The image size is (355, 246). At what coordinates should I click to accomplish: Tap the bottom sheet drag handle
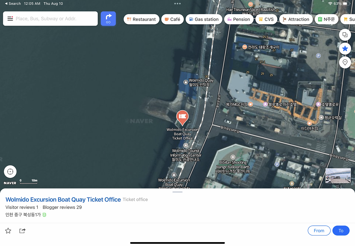[x=177, y=192]
